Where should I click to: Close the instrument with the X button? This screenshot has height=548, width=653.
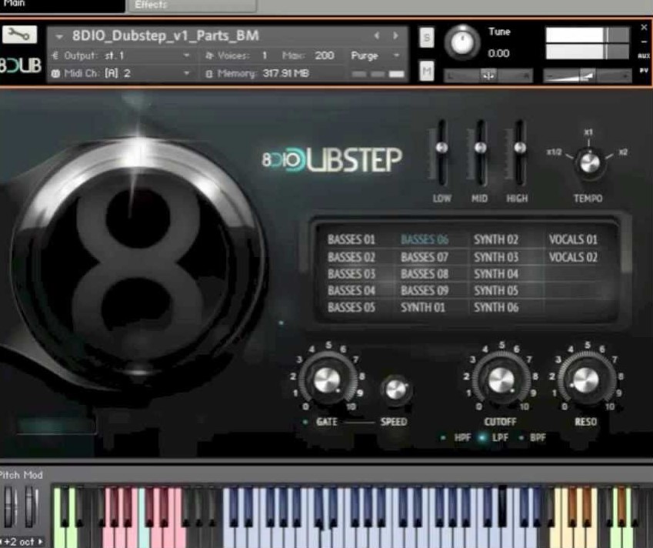pyautogui.click(x=644, y=28)
